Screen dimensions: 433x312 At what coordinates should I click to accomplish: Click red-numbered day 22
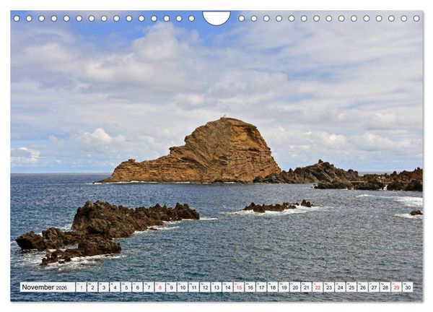click(318, 287)
